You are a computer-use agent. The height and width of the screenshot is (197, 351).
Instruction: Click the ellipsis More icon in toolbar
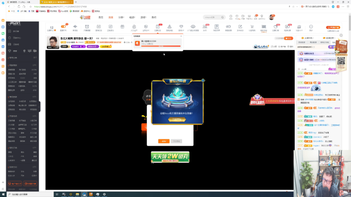311,27
